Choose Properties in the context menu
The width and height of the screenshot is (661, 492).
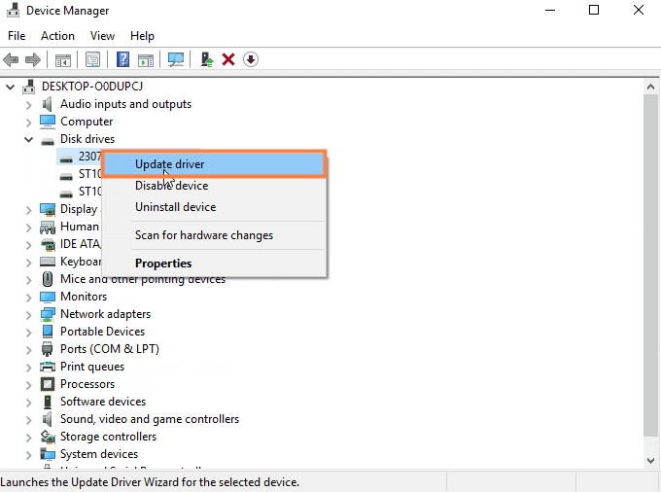[214, 264]
